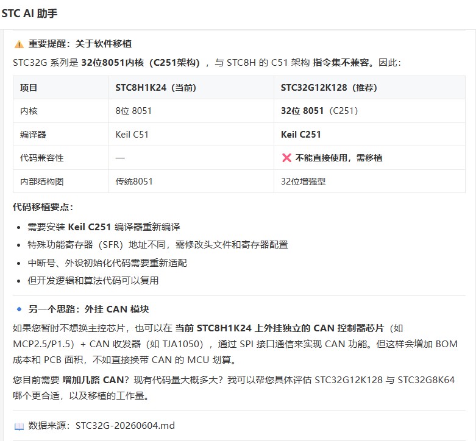Click bold text 32位8051内核（C251架构）
The width and height of the screenshot is (476, 441).
click(x=141, y=63)
